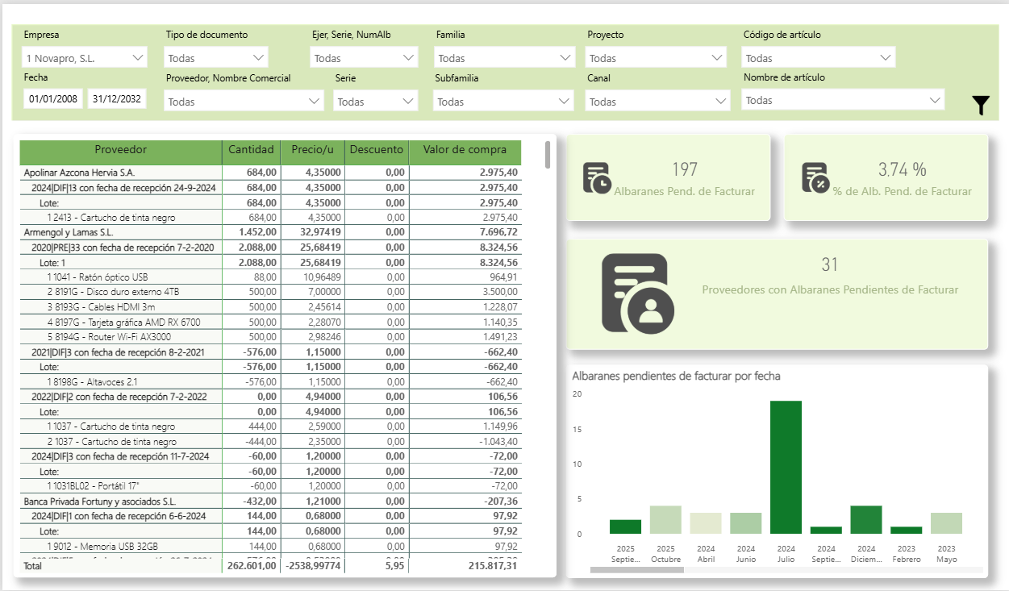
Task: Select the 2025 Octubre chart bar
Action: (665, 519)
